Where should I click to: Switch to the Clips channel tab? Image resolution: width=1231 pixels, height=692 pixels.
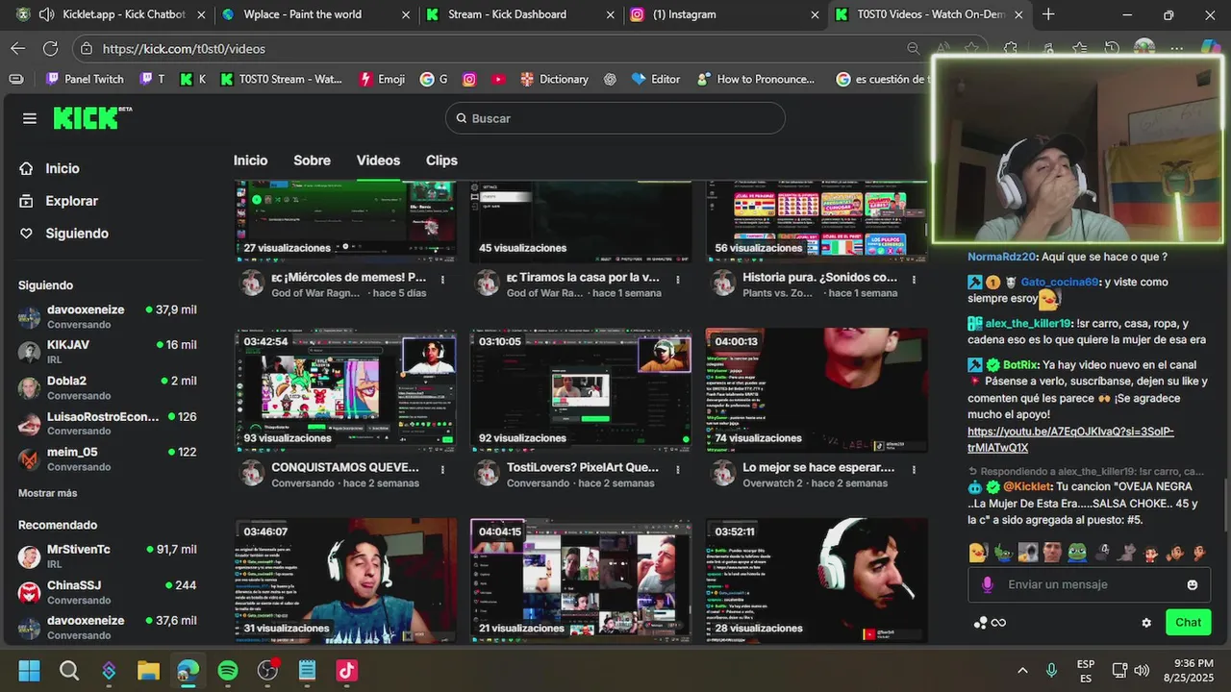point(441,161)
